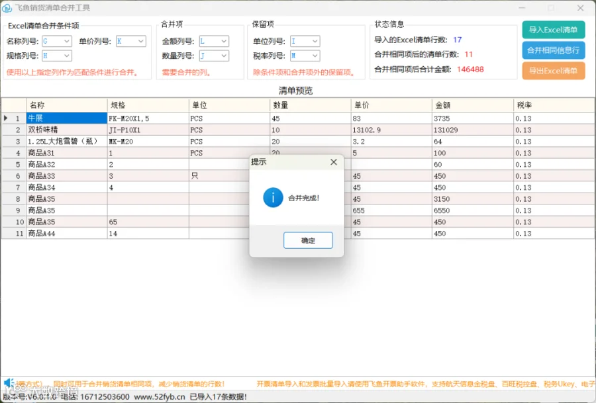Expand the 单价列号 combo box
Viewport: 596px width, 403px height.
130,41
